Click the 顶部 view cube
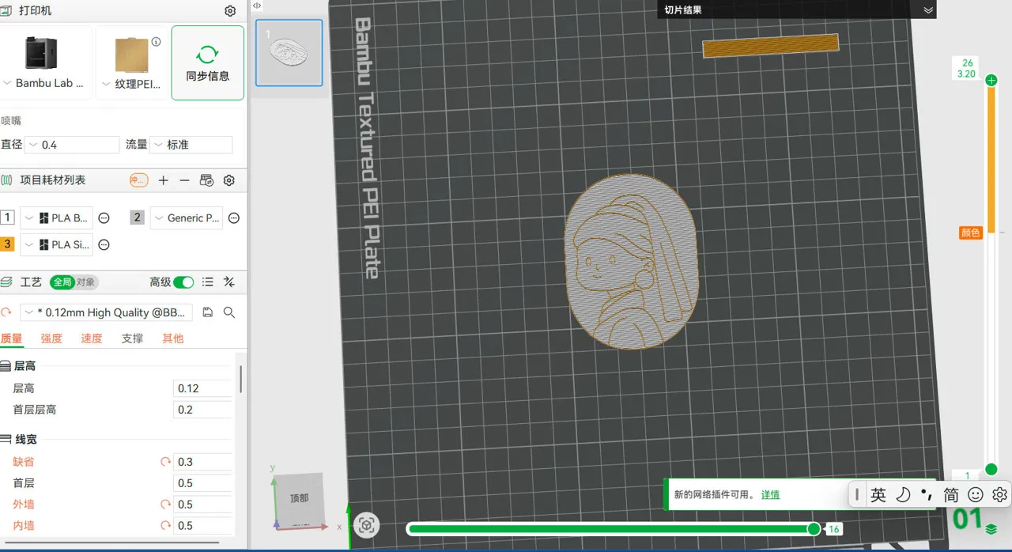The width and height of the screenshot is (1012, 552). point(299,499)
